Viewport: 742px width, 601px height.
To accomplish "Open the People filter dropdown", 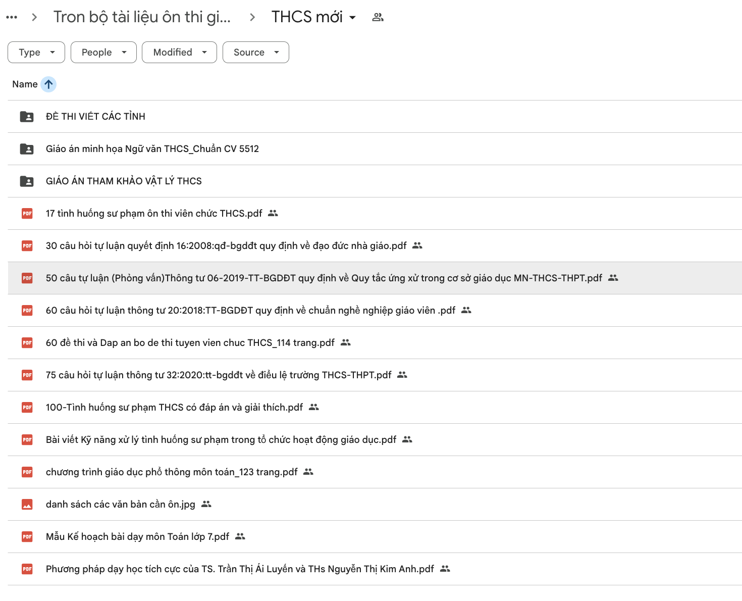I will click(x=103, y=53).
